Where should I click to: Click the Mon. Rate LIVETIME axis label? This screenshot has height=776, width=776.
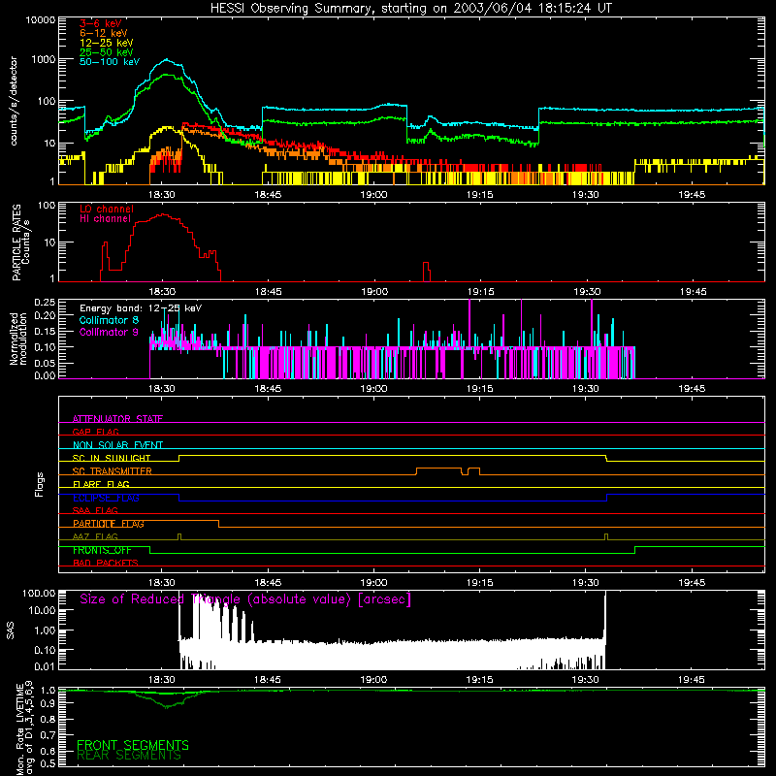(x=24, y=728)
